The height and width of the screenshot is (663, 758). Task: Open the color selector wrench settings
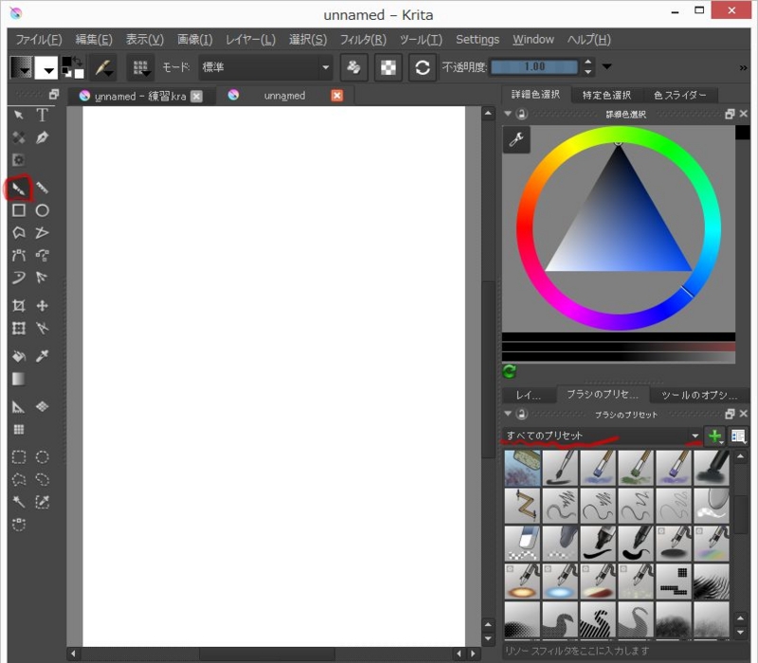coord(516,139)
